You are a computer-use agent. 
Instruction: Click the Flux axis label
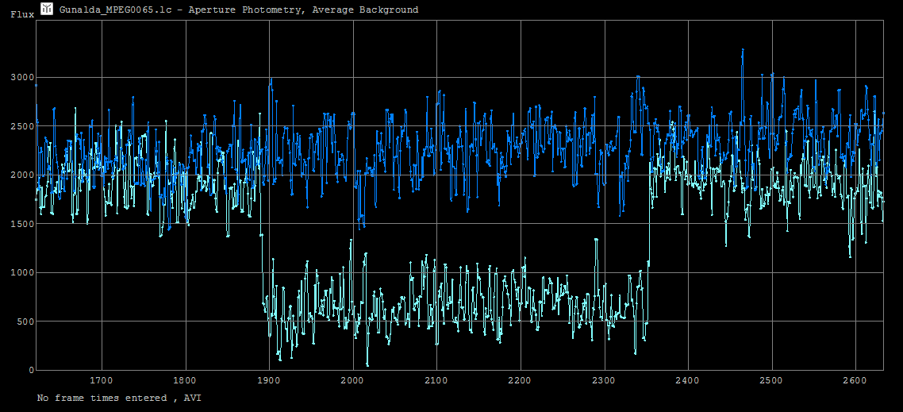coord(22,15)
